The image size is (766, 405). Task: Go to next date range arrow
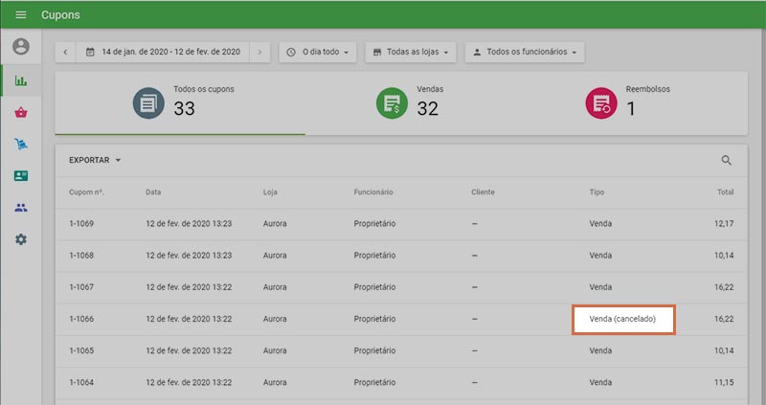tap(259, 52)
